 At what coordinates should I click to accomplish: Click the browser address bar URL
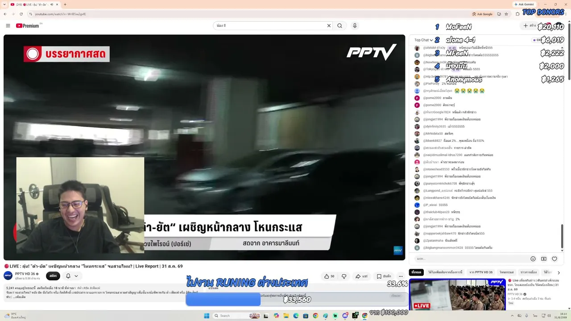click(60, 14)
